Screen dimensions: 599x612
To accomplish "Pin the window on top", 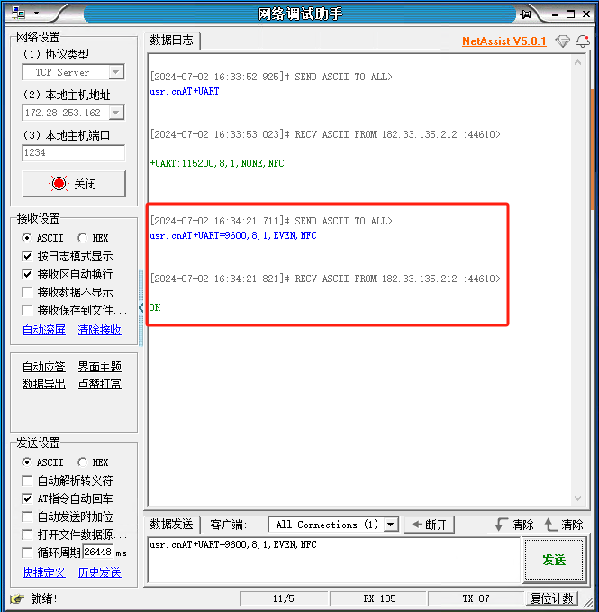I will [526, 14].
